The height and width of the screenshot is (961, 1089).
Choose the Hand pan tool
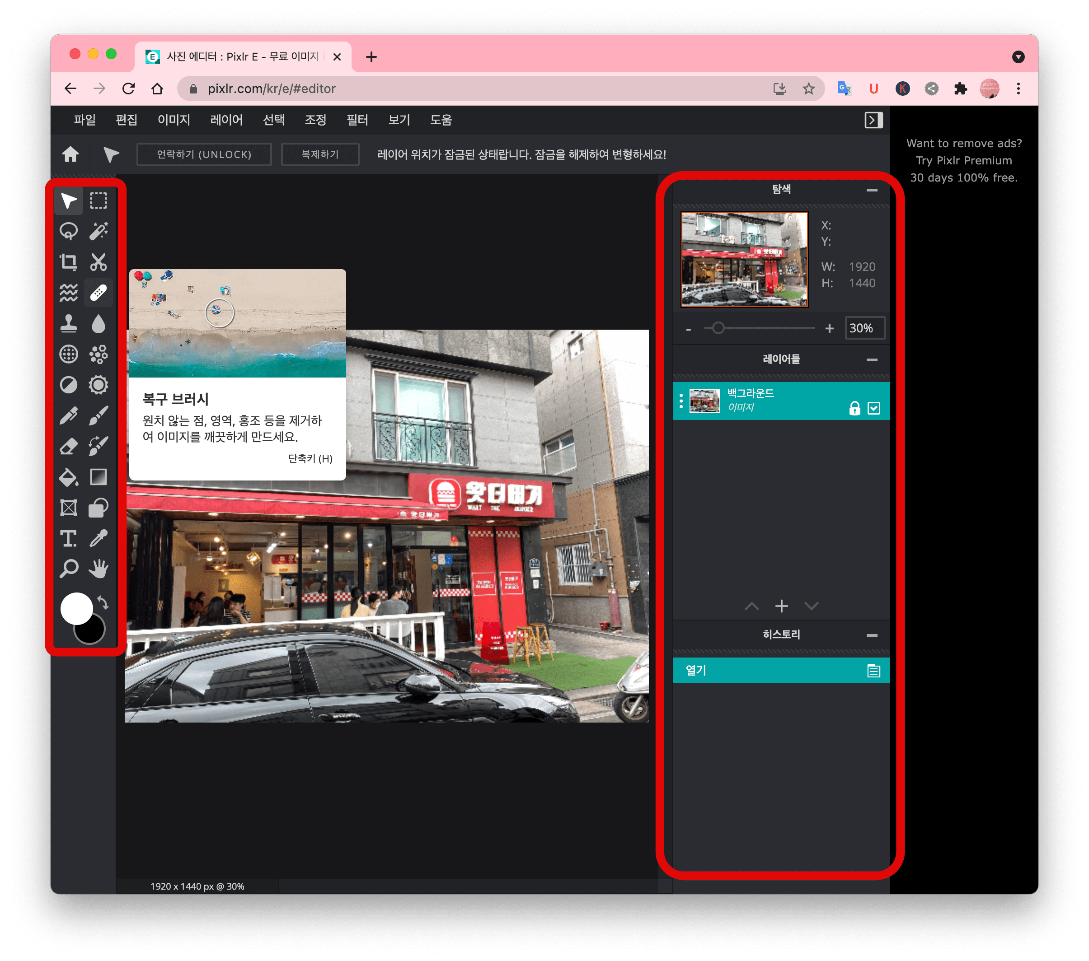(99, 569)
